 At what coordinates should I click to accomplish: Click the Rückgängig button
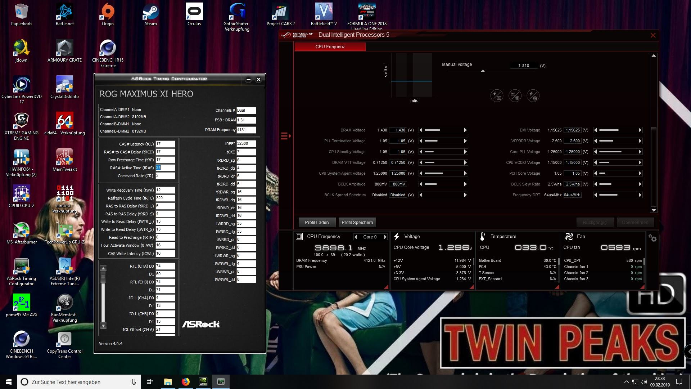[595, 222]
